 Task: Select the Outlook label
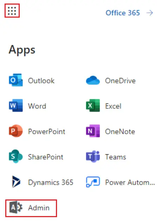coord(41,81)
